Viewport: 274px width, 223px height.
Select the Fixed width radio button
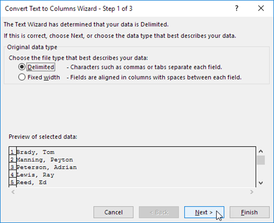click(22, 77)
